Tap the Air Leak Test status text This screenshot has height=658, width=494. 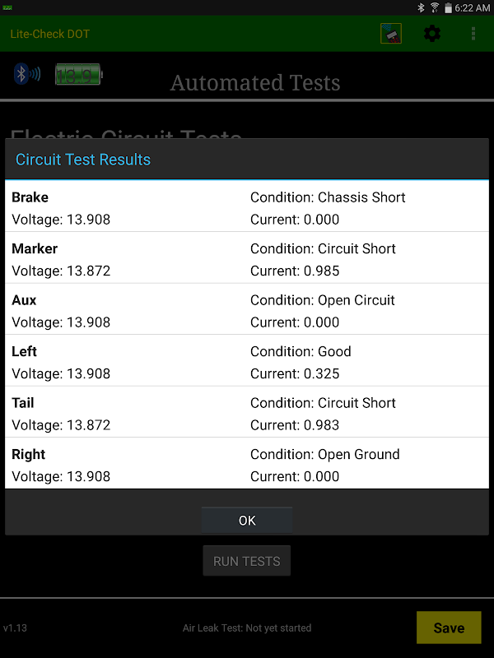pyautogui.click(x=247, y=628)
